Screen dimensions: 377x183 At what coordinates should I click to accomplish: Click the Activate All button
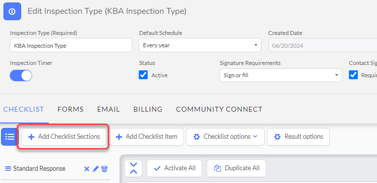point(175,168)
